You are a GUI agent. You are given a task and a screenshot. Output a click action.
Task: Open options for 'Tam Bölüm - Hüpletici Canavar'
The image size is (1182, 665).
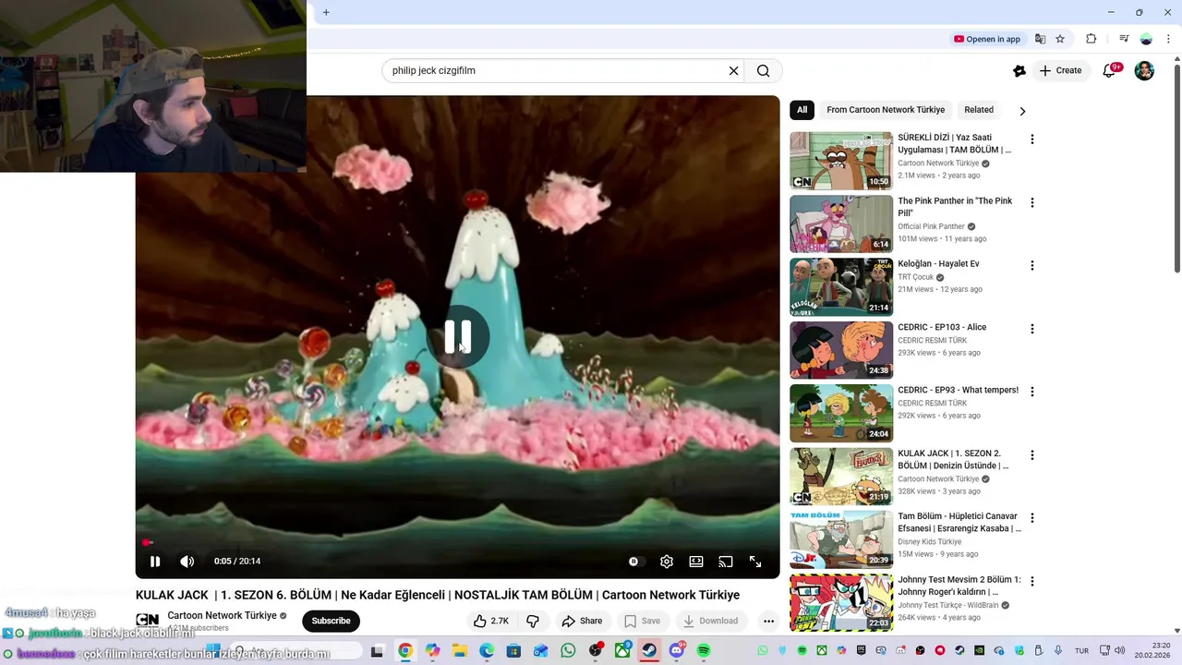tap(1032, 518)
